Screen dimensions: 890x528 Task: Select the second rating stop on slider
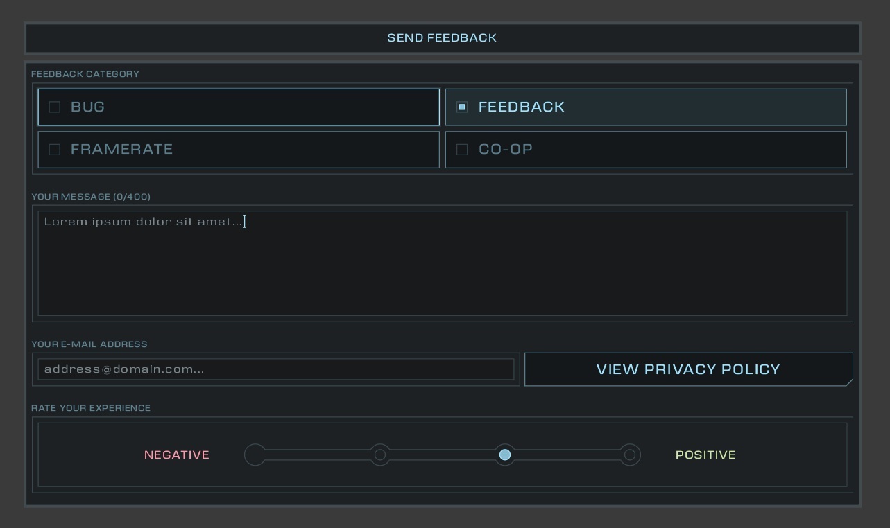tap(380, 455)
